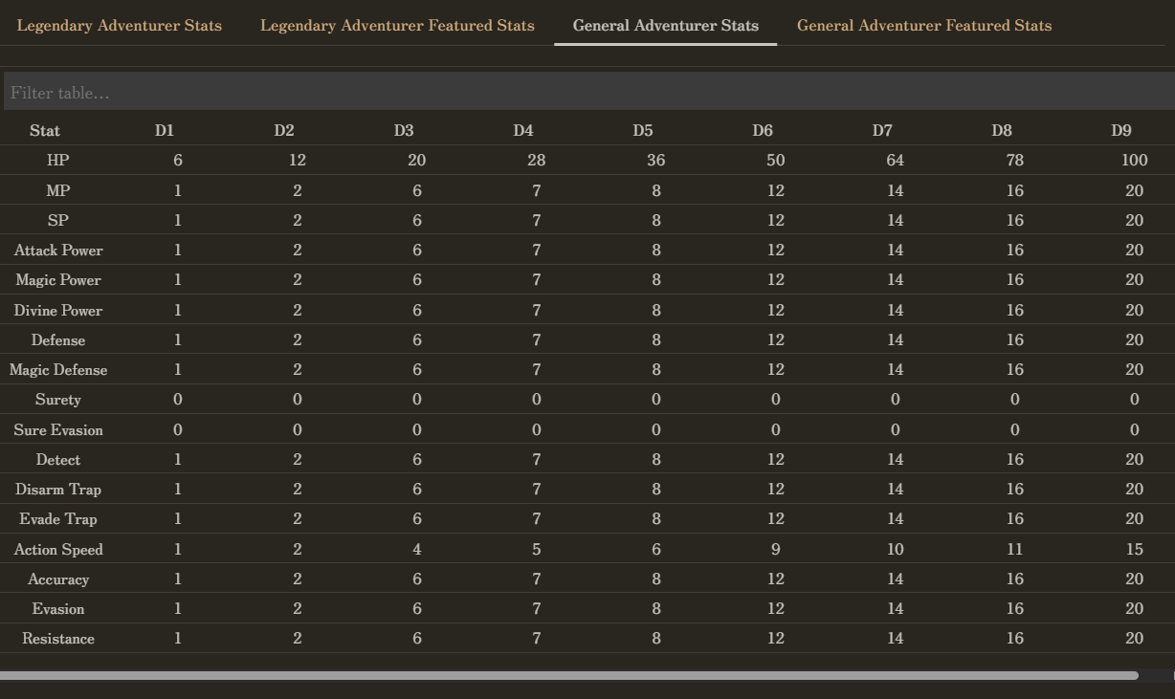Select the MP row label
The height and width of the screenshot is (699, 1175).
coord(58,190)
